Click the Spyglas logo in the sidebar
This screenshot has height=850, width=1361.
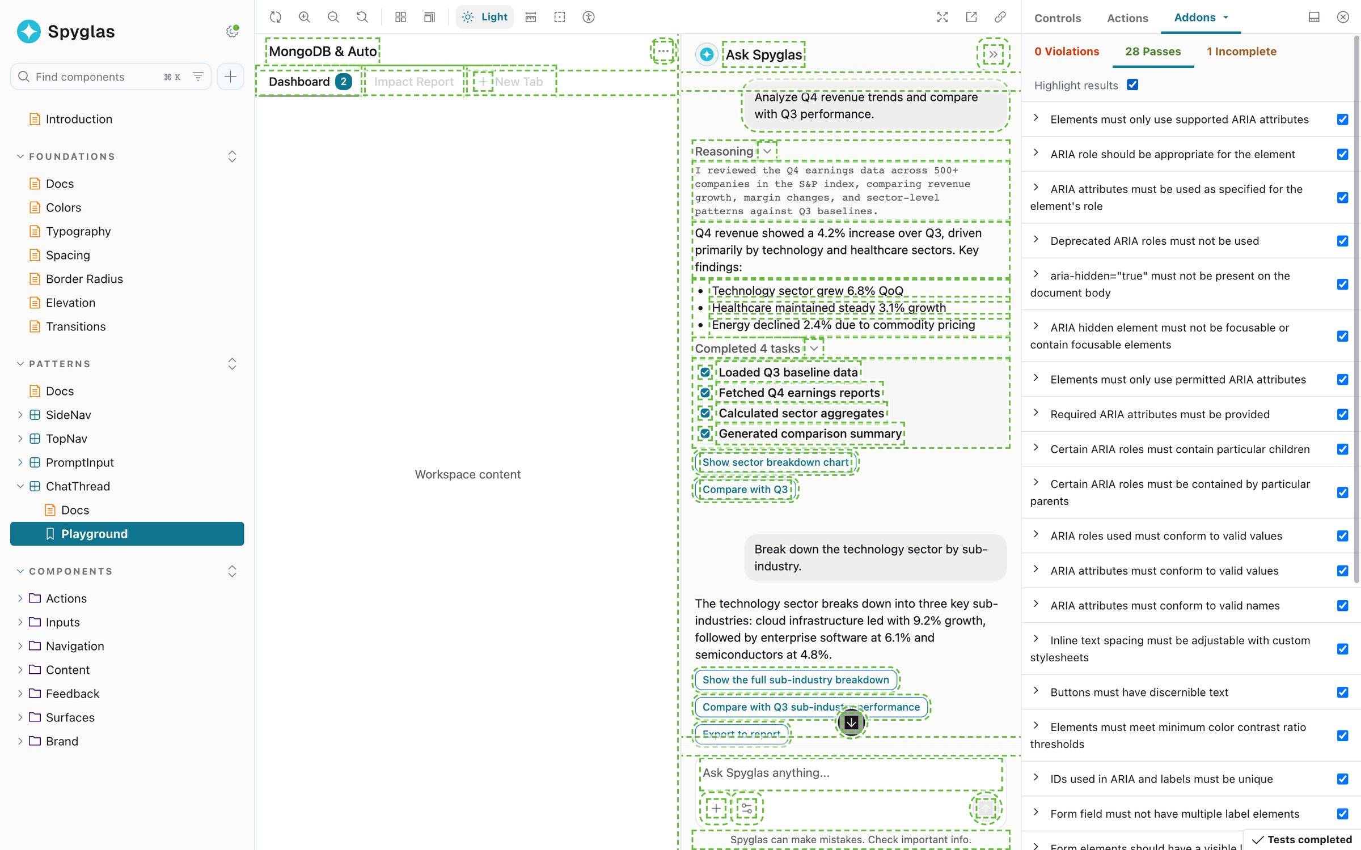click(x=29, y=31)
